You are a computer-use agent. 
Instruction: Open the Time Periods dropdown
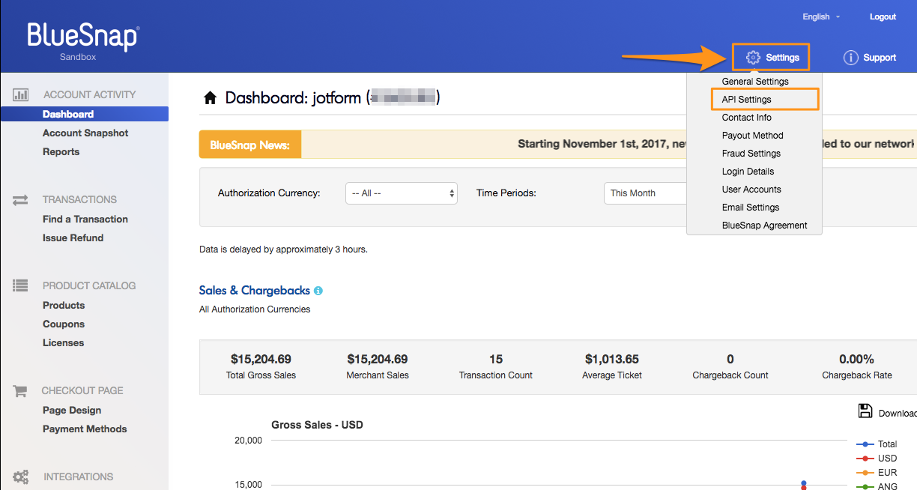[x=645, y=193]
